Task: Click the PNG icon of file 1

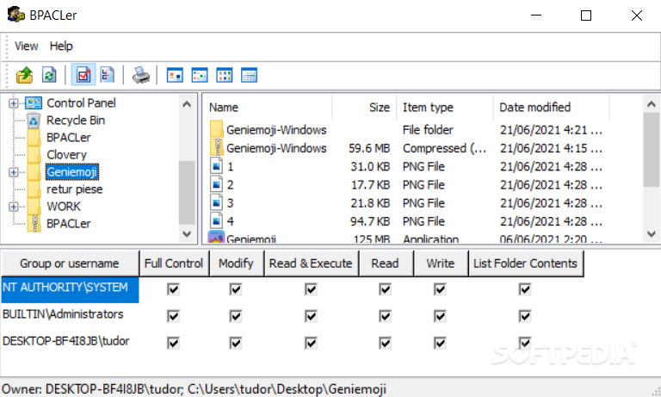Action: (216, 166)
